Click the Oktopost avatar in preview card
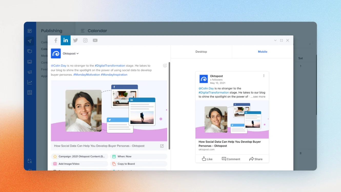Image resolution: width=341 pixels, height=192 pixels. point(204,79)
